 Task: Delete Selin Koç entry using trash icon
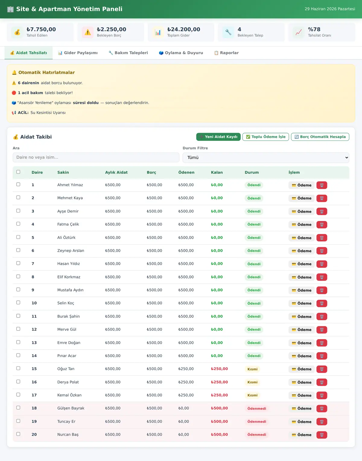coord(322,303)
